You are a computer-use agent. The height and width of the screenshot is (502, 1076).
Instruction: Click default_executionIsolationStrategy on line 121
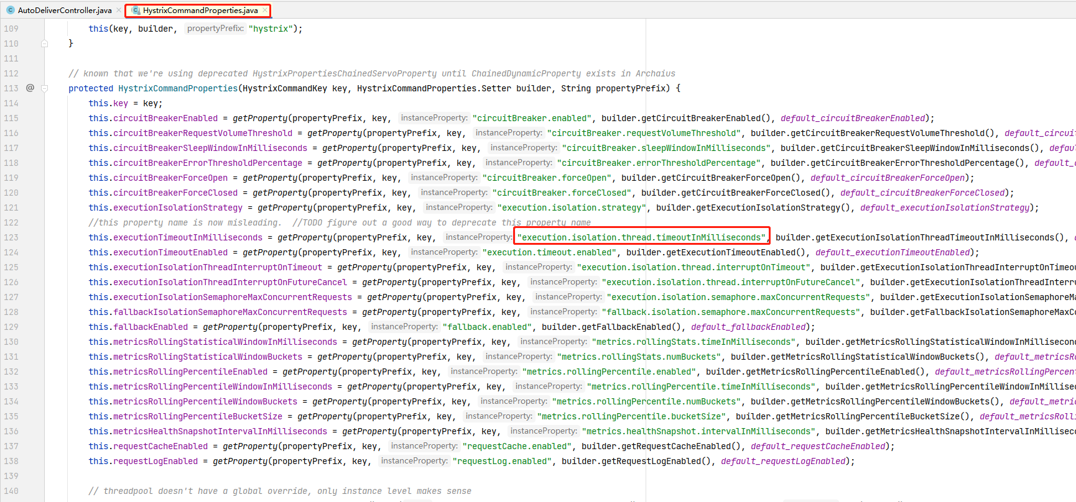(945, 208)
